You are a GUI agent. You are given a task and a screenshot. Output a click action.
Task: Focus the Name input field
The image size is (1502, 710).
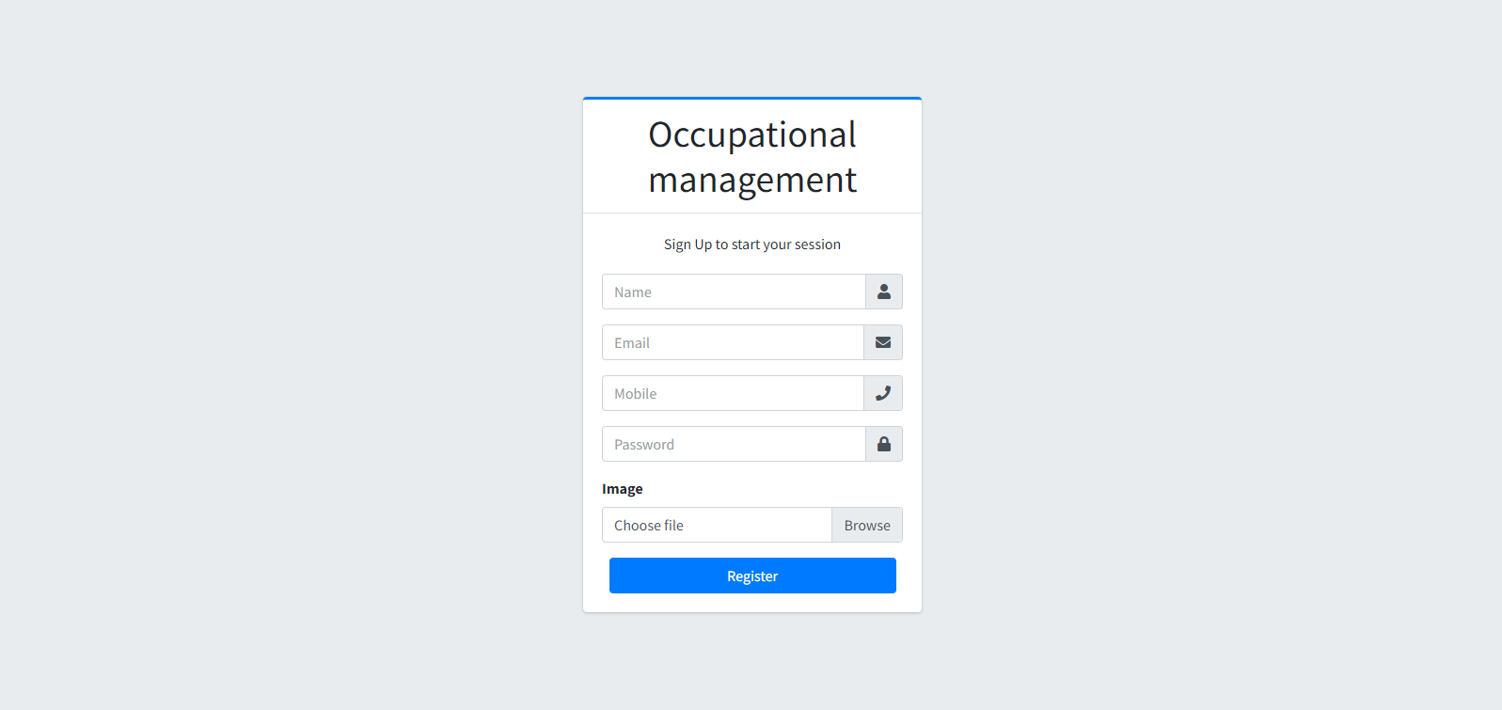click(734, 292)
